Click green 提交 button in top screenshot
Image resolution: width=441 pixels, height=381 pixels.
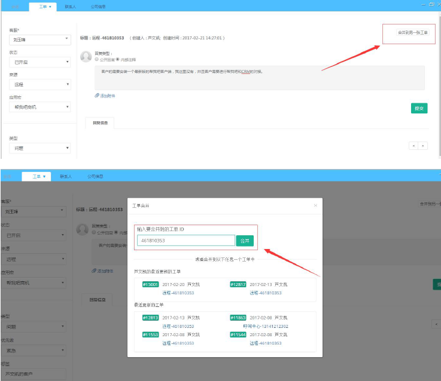coord(419,108)
